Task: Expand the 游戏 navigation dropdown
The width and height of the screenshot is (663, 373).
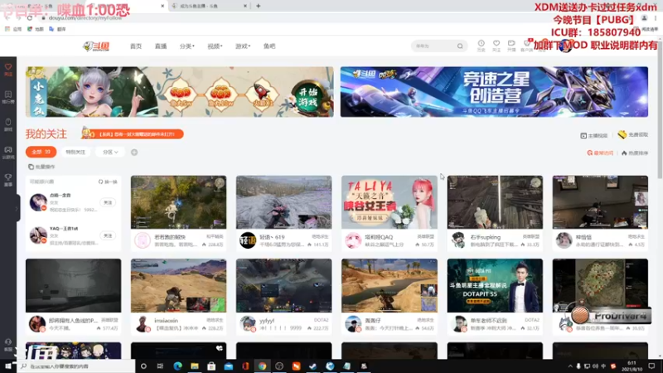Action: point(243,46)
